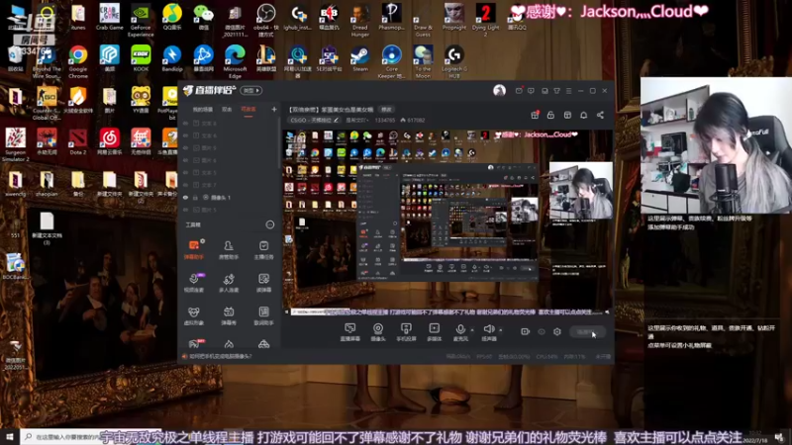The image size is (792, 445).
Task: Toggle visibility eye for camera 1 layer
Action: pos(185,197)
